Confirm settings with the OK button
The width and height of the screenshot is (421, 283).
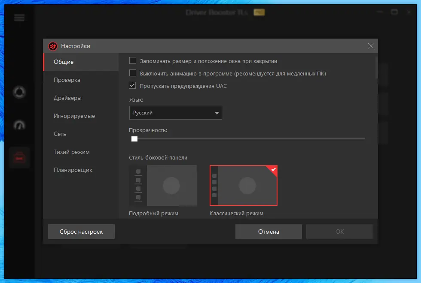pyautogui.click(x=339, y=232)
